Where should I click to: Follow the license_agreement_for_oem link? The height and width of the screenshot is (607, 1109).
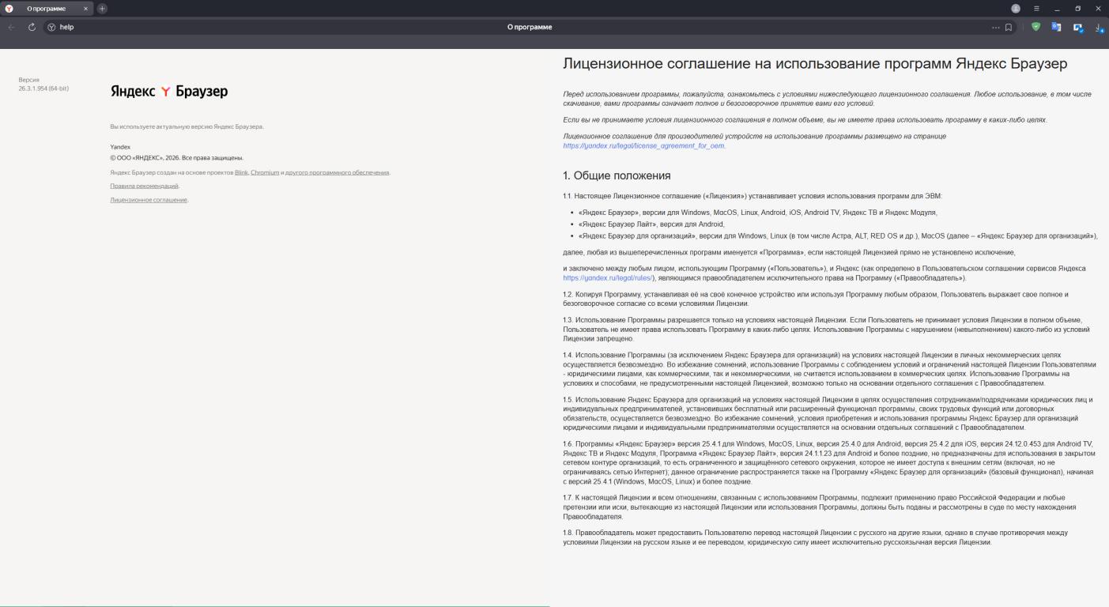coord(643,146)
